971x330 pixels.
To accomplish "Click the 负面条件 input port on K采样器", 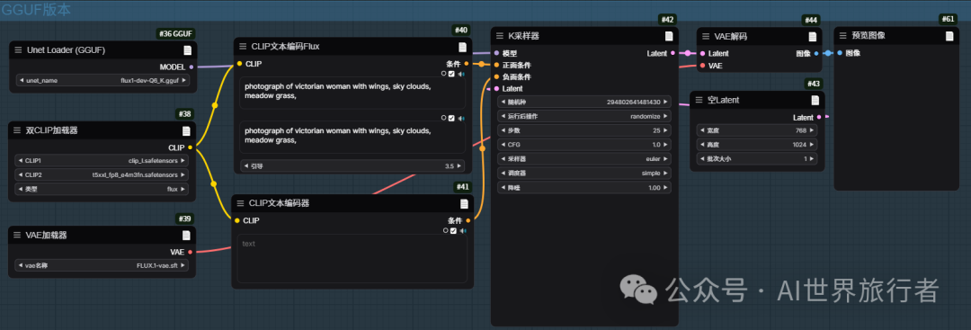I will coord(496,76).
